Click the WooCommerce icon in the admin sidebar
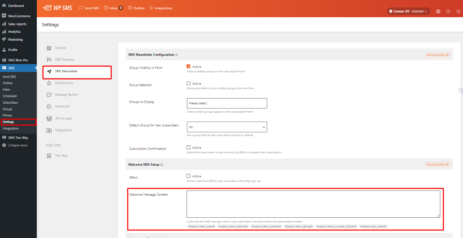Screen dimensions: 463x238 [4, 16]
